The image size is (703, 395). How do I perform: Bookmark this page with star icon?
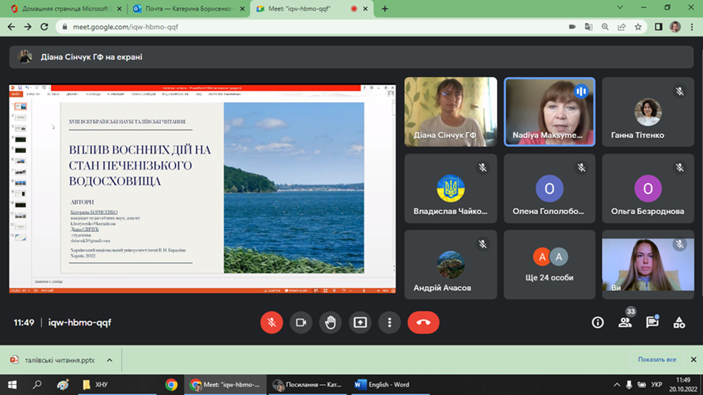tap(638, 27)
